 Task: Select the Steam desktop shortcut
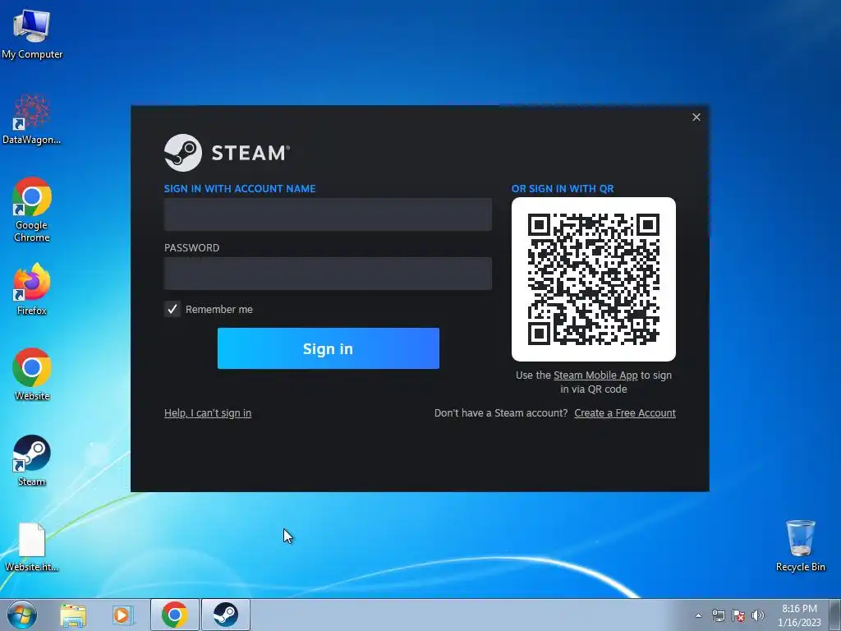(x=32, y=460)
